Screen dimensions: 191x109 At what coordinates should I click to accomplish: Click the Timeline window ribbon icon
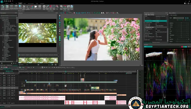pyautogui.click(x=20, y=7)
